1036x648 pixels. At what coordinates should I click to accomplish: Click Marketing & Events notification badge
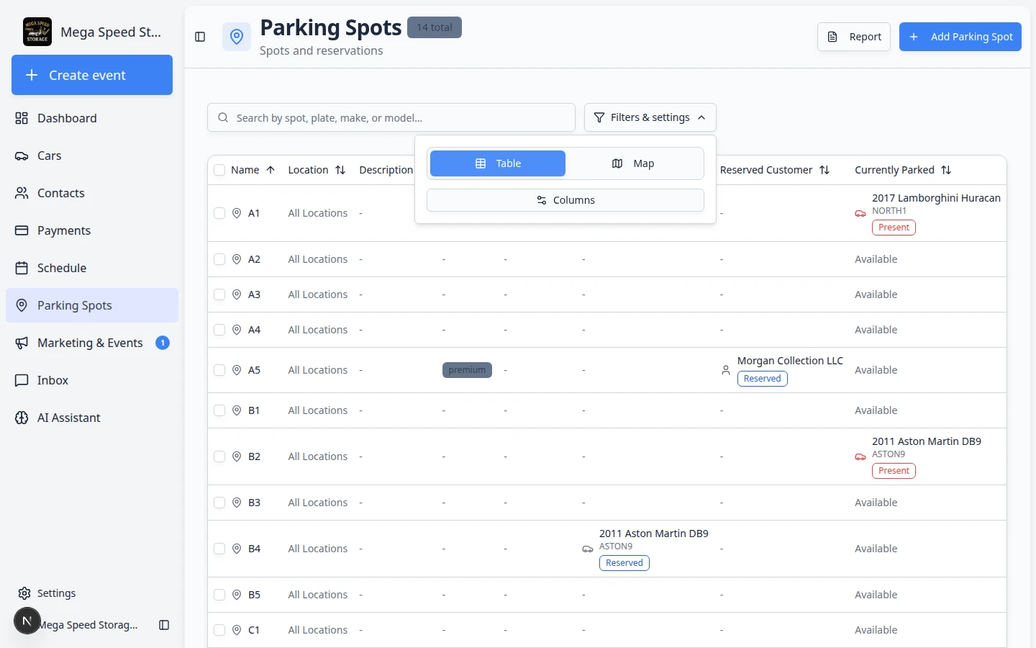163,343
